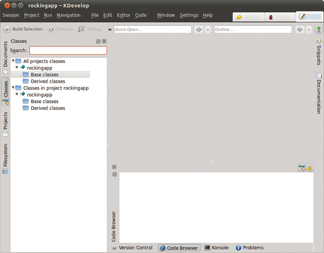The image size is (324, 253).
Task: Close the Code Browser panel
Action: [x=114, y=167]
